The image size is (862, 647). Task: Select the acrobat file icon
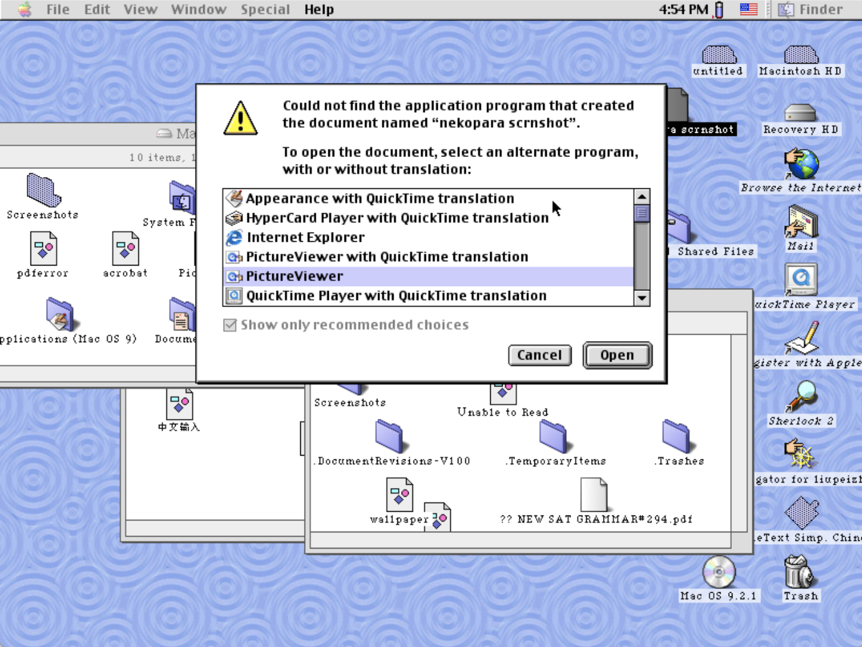pos(125,249)
